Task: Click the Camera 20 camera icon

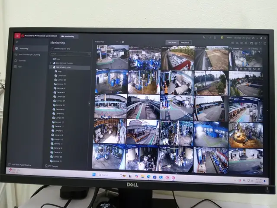Action: coord(52,157)
